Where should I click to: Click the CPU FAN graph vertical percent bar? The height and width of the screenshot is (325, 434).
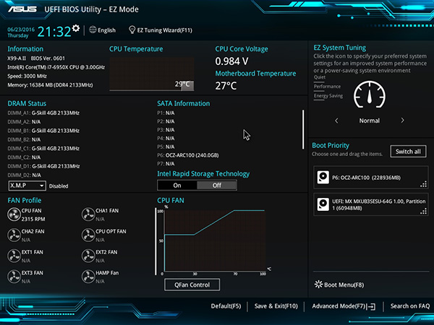[156, 241]
